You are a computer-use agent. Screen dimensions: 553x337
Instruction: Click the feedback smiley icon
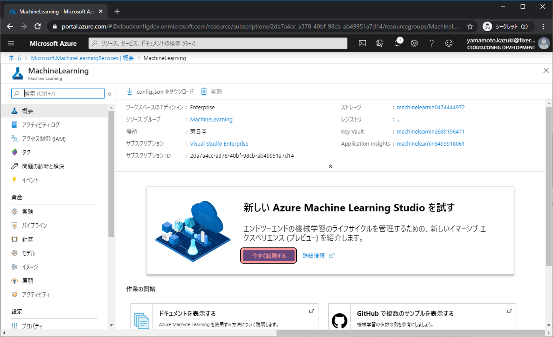pyautogui.click(x=449, y=43)
